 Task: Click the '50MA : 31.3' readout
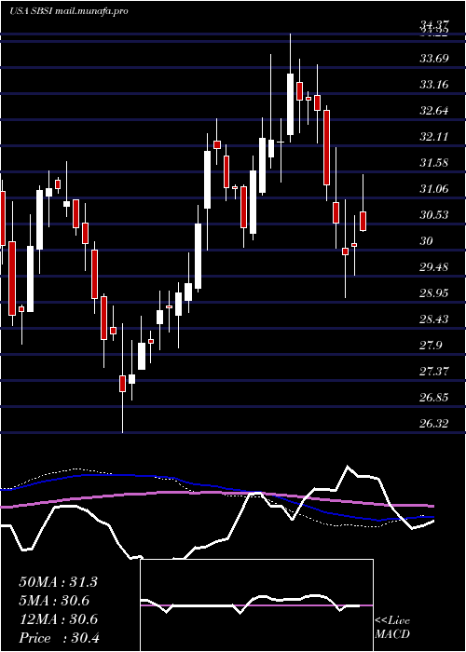(58, 582)
